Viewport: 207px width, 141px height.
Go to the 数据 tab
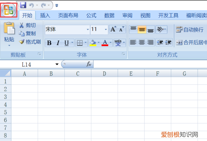click(x=109, y=15)
